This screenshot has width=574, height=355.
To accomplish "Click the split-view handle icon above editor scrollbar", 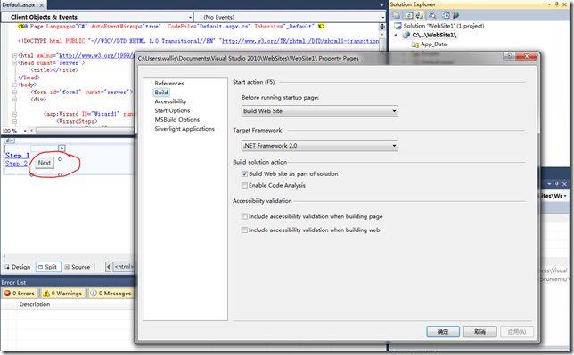I will tap(382, 27).
